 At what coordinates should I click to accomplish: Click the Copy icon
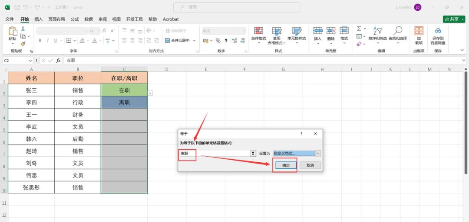[x=23, y=36]
